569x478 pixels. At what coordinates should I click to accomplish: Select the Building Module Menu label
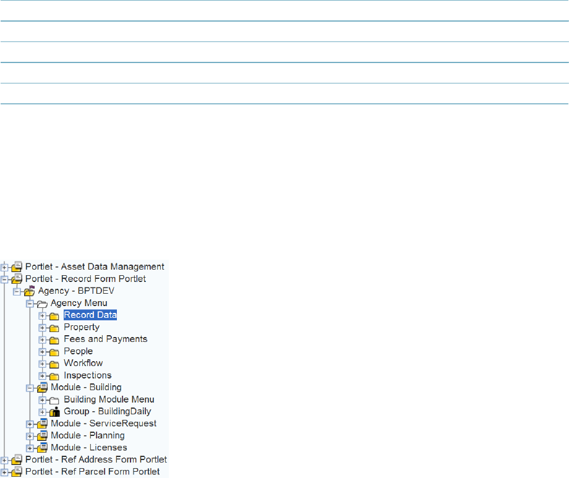109,399
